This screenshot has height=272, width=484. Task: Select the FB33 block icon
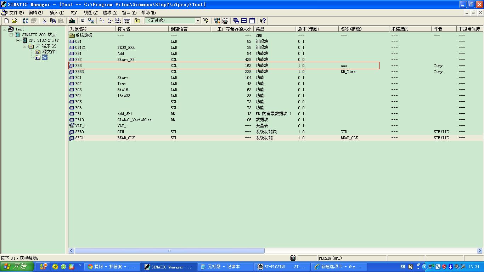click(72, 72)
